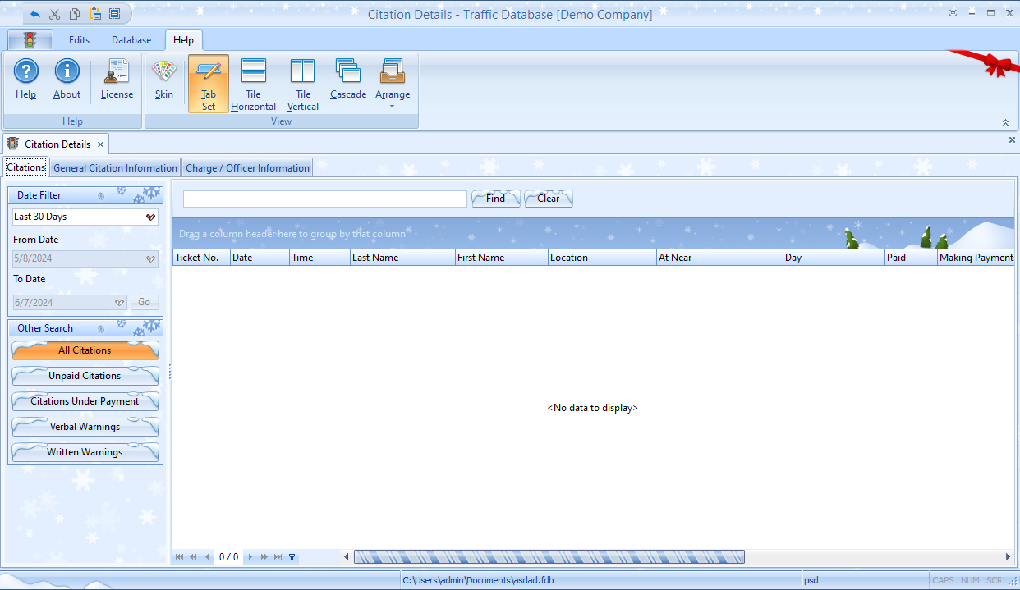This screenshot has height=590, width=1020.
Task: Click the Go button next to To Date
Action: coord(144,302)
